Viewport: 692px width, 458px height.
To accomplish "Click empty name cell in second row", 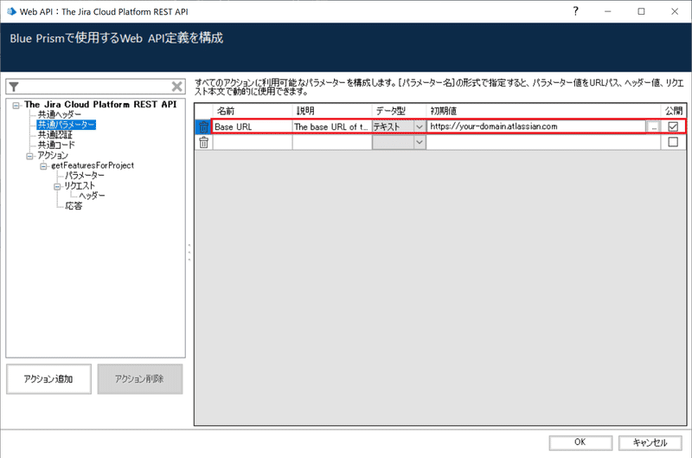I will (x=253, y=142).
